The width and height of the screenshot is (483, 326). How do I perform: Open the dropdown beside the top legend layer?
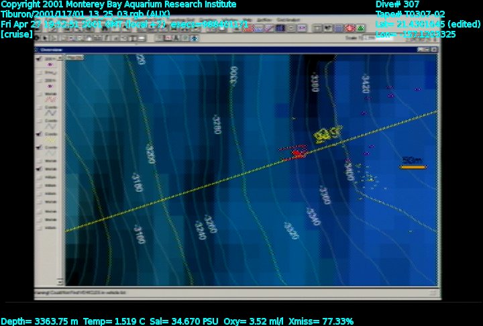click(x=60, y=58)
